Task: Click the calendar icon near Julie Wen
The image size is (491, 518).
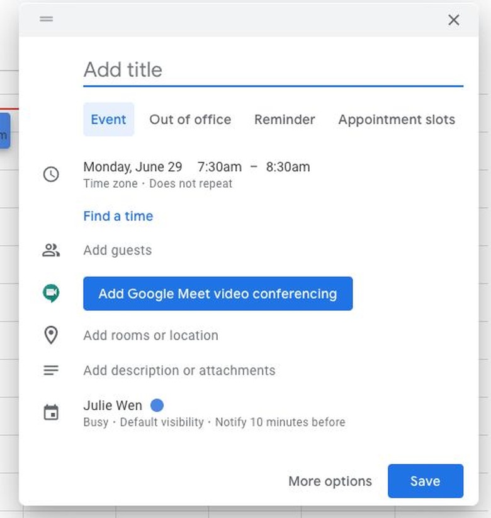Action: (x=51, y=413)
